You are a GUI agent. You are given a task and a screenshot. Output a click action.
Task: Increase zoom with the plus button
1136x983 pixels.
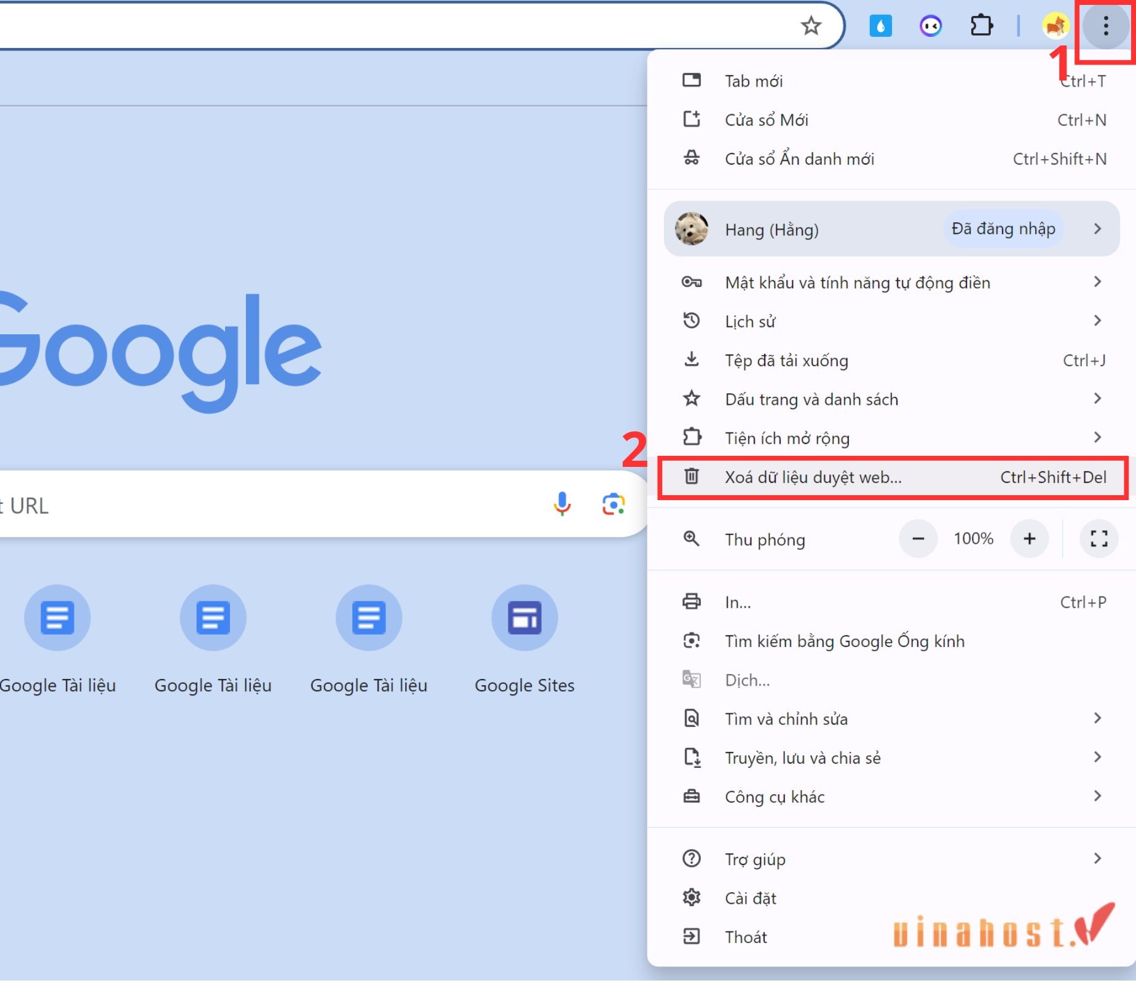click(x=1030, y=539)
